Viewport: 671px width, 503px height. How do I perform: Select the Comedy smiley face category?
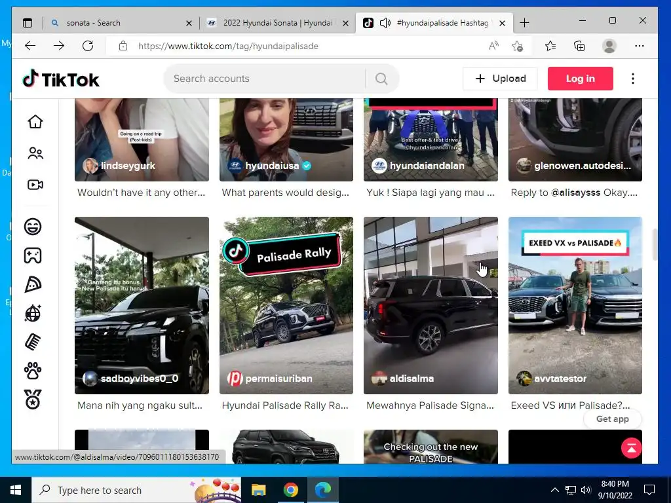click(33, 226)
